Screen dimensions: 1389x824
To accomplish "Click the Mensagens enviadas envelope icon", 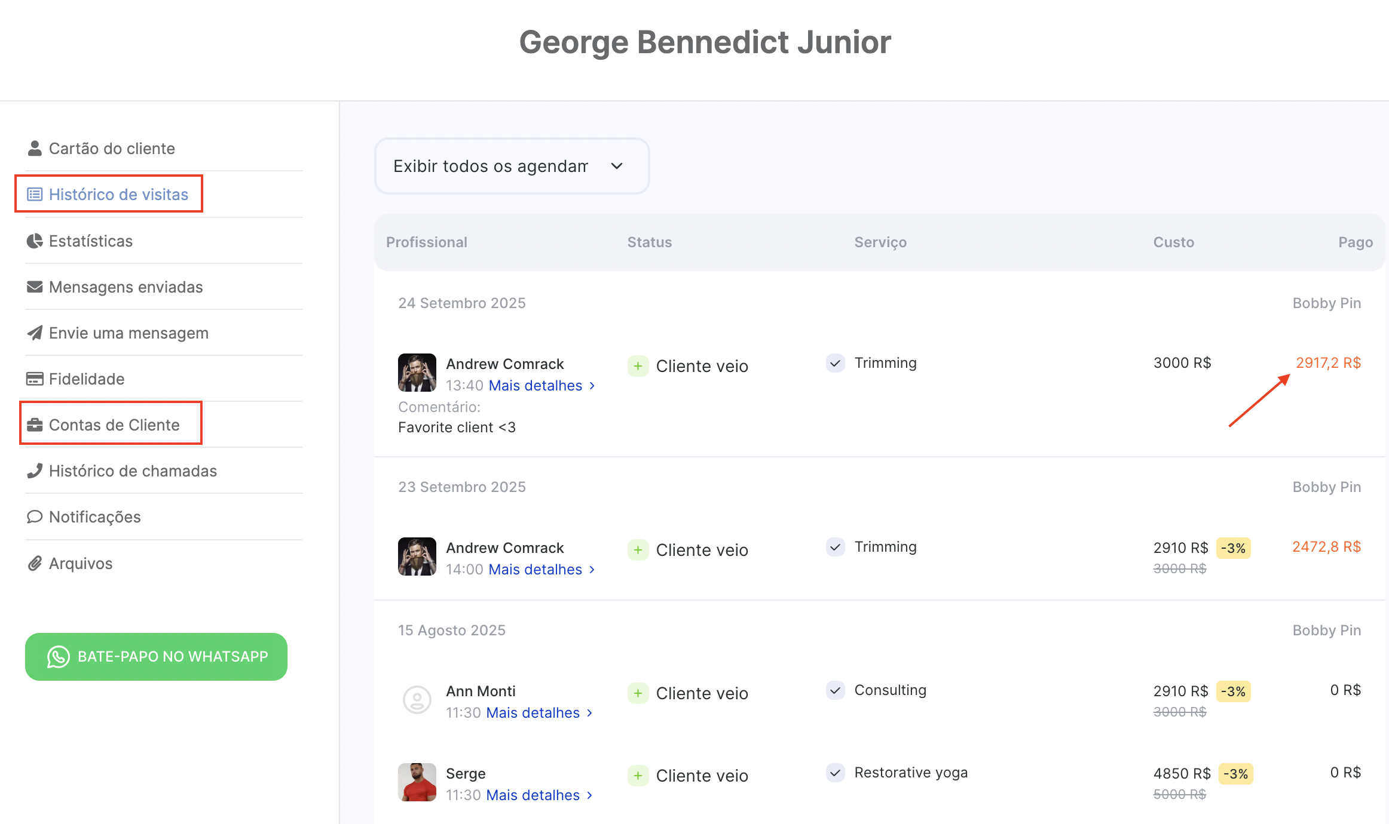I will click(35, 287).
